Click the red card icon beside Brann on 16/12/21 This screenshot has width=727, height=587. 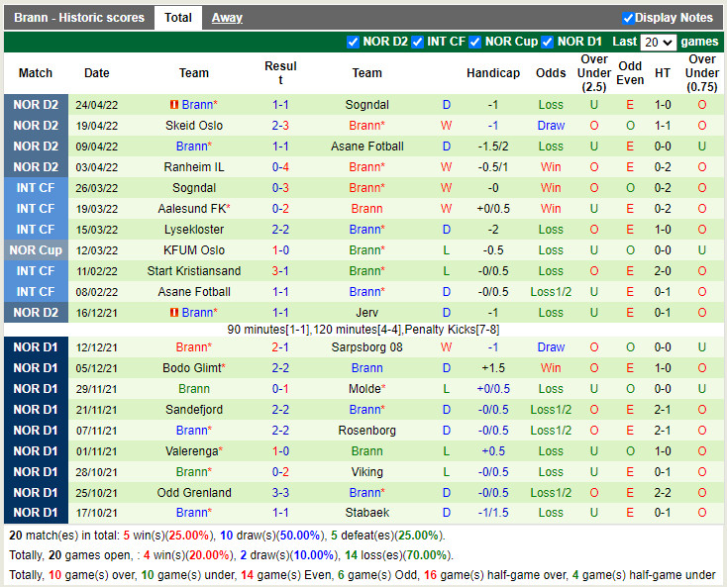coord(174,313)
